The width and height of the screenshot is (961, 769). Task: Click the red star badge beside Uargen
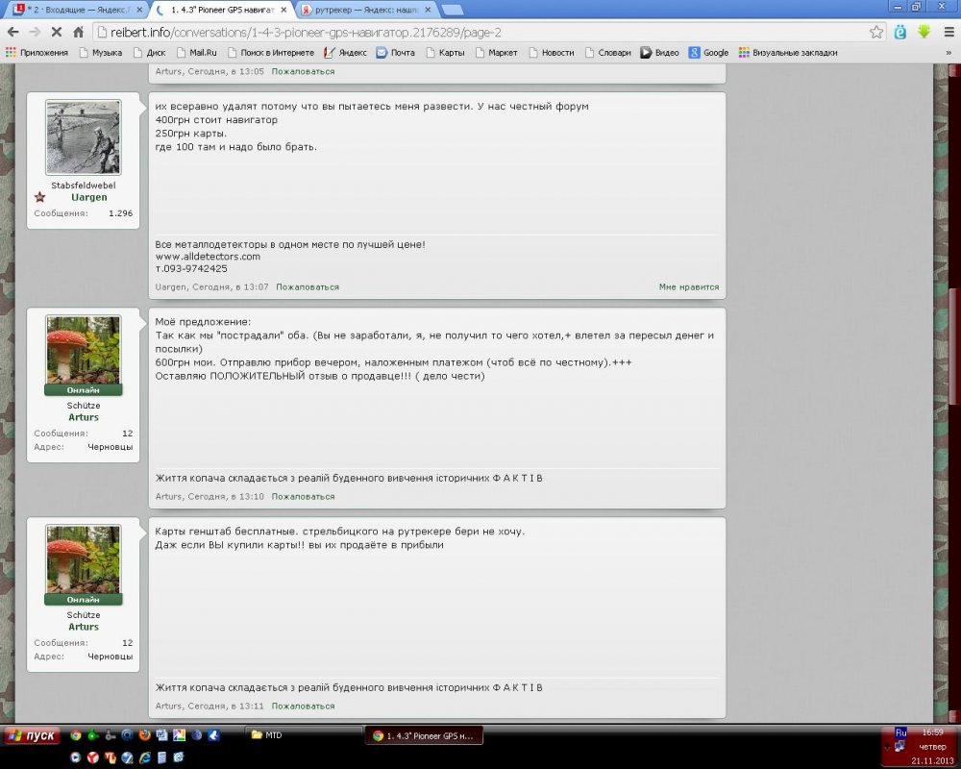39,197
